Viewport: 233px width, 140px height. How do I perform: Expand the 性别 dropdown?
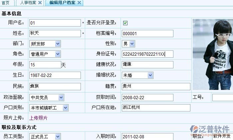coord(132,44)
